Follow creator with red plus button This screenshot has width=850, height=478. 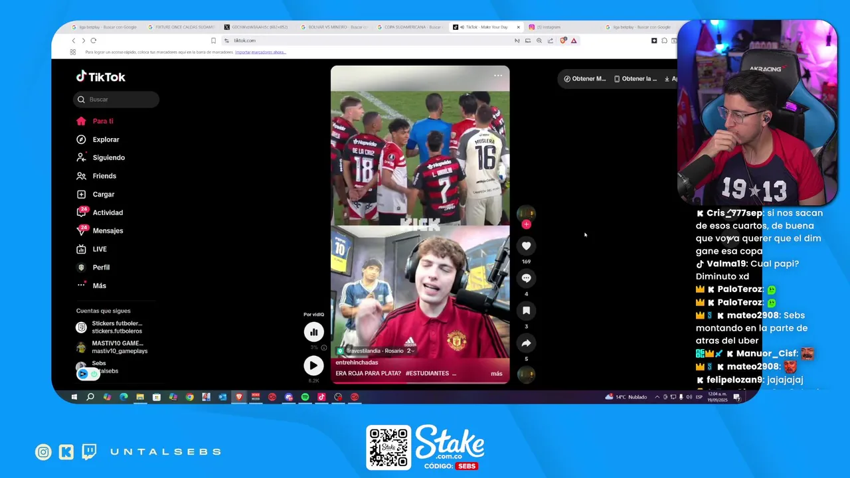(x=526, y=224)
